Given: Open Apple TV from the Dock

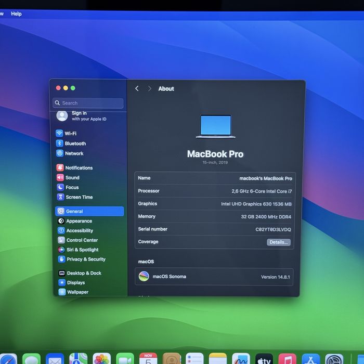Looking at the screenshot, I should (264, 359).
